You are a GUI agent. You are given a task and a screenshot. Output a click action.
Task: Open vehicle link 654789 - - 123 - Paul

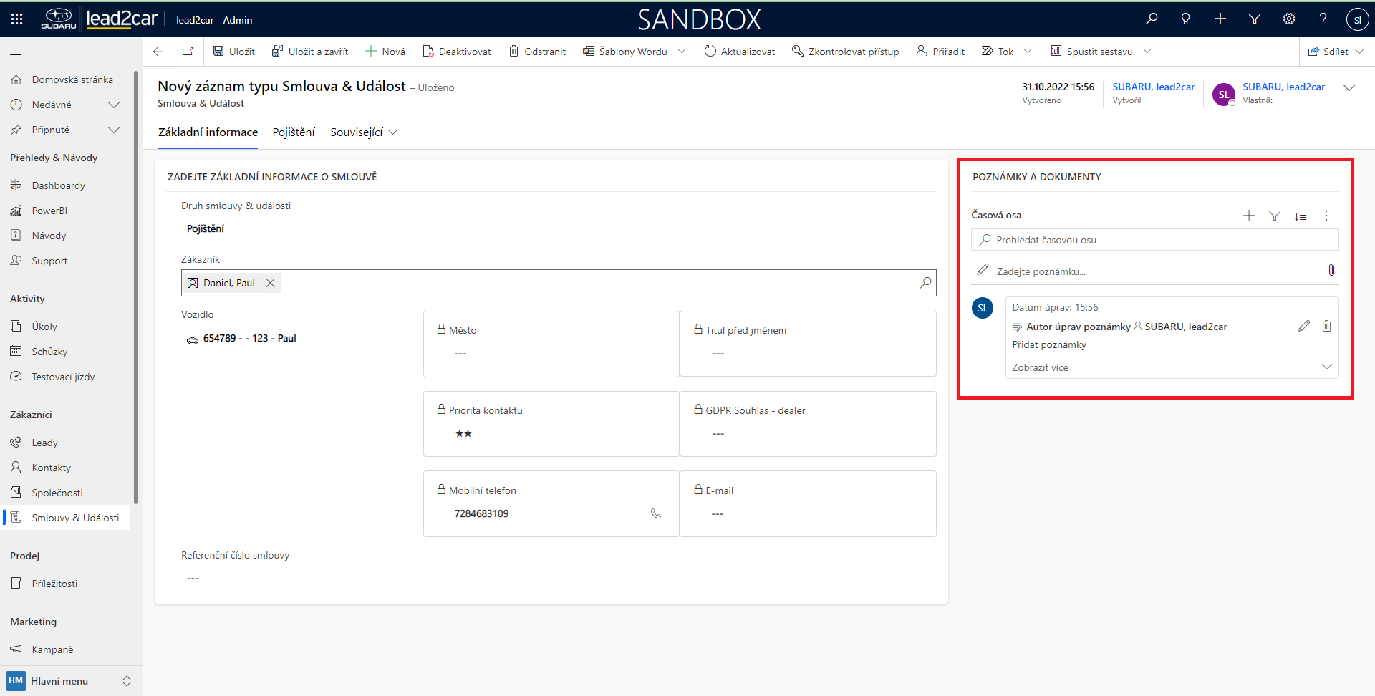coord(249,339)
